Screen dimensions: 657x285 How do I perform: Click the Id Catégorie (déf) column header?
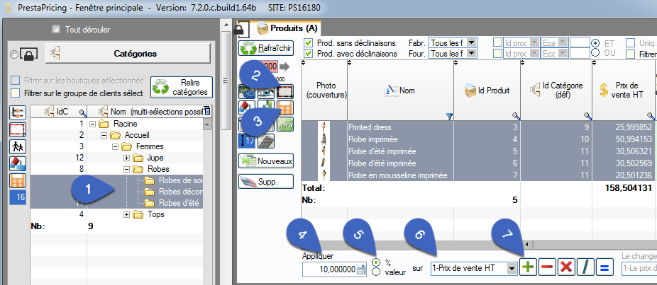(x=556, y=90)
